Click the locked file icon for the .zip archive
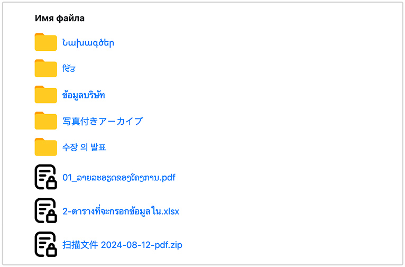Image resolution: width=405 pixels, height=267 pixels. point(44,244)
